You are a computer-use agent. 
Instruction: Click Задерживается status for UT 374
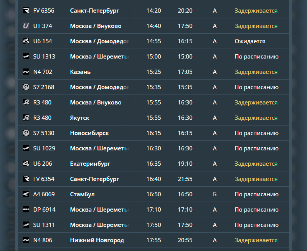256,26
